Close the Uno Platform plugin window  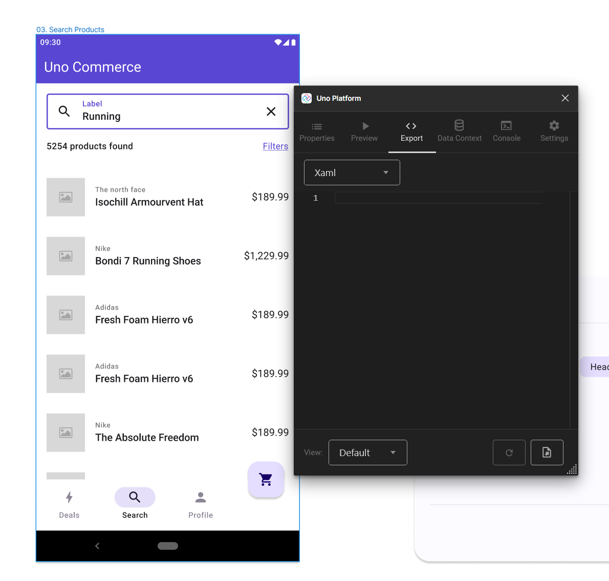(565, 98)
